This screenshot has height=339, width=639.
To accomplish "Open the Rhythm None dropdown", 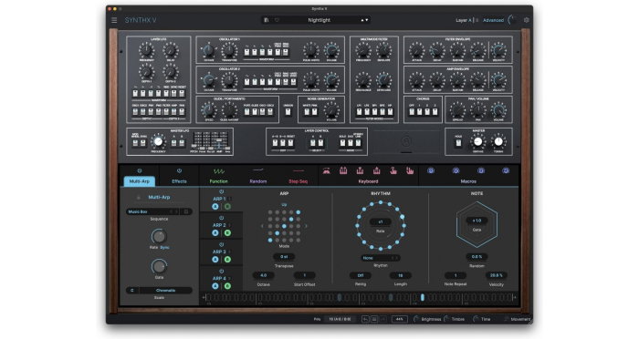I will tap(381, 258).
